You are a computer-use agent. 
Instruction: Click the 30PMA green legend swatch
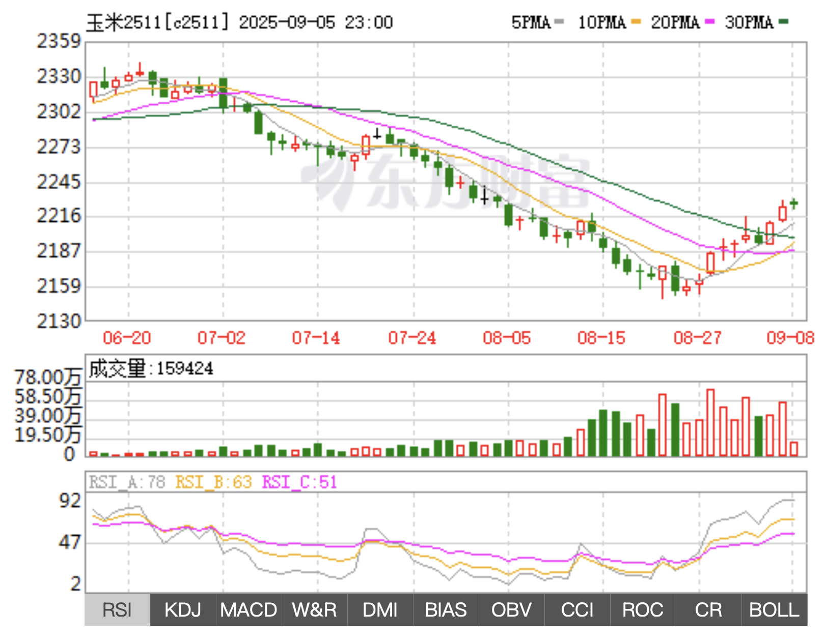[x=784, y=22]
